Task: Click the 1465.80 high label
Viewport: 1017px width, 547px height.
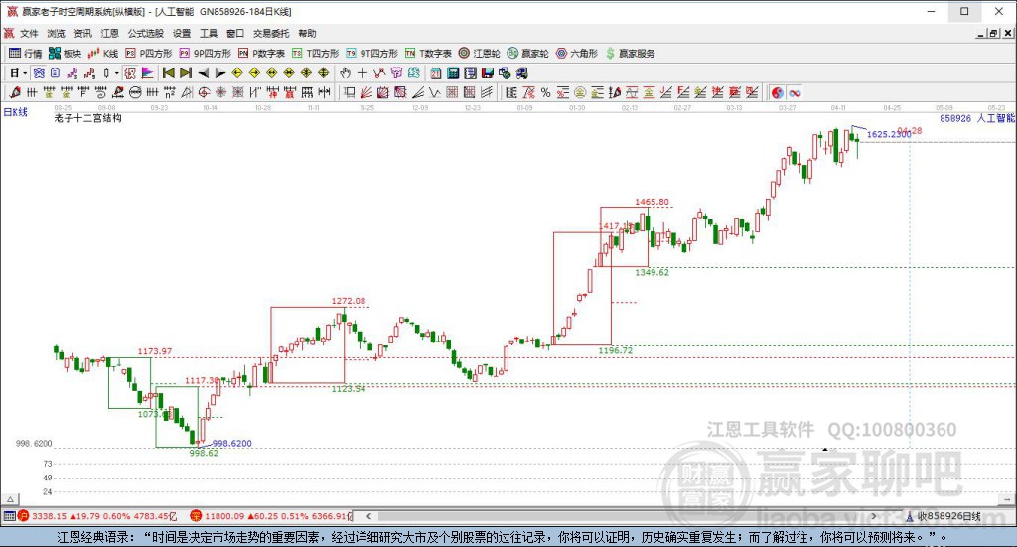Action: point(652,202)
